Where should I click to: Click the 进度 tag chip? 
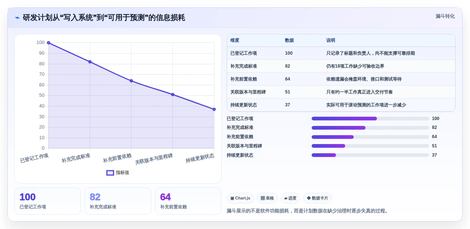click(290, 198)
